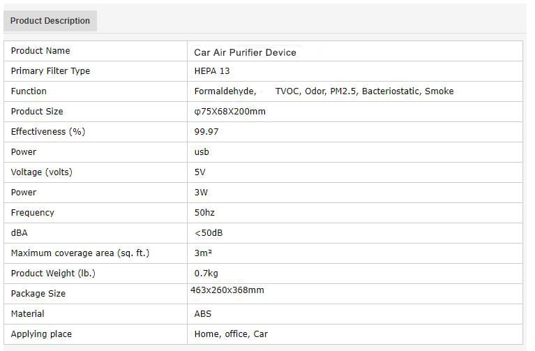The image size is (535, 351).
Task: Click the 0.7kg product weight value
Action: tap(206, 273)
